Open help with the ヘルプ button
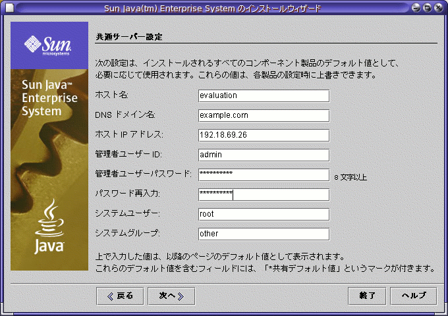 (414, 296)
